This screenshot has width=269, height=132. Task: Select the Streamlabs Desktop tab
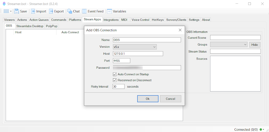click(30, 26)
